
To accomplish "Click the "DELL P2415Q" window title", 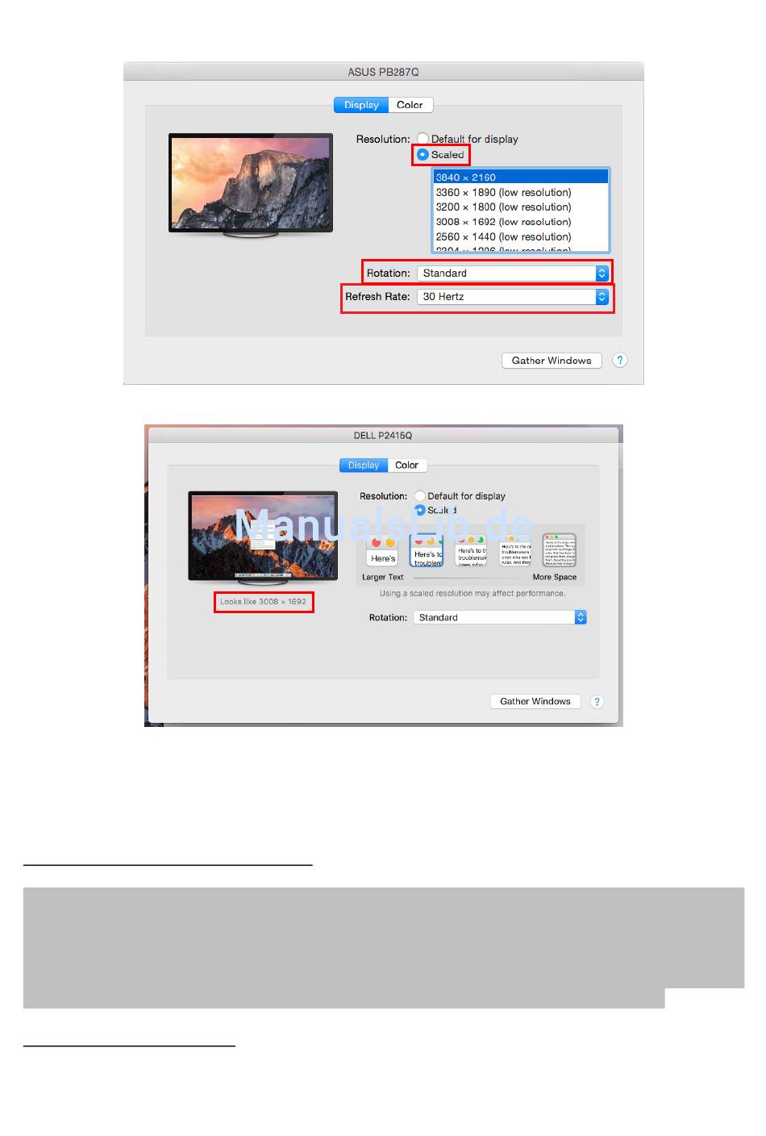I will (x=383, y=436).
